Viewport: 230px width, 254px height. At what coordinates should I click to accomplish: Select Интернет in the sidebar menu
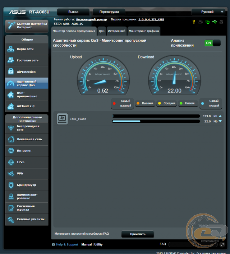[x=27, y=151]
